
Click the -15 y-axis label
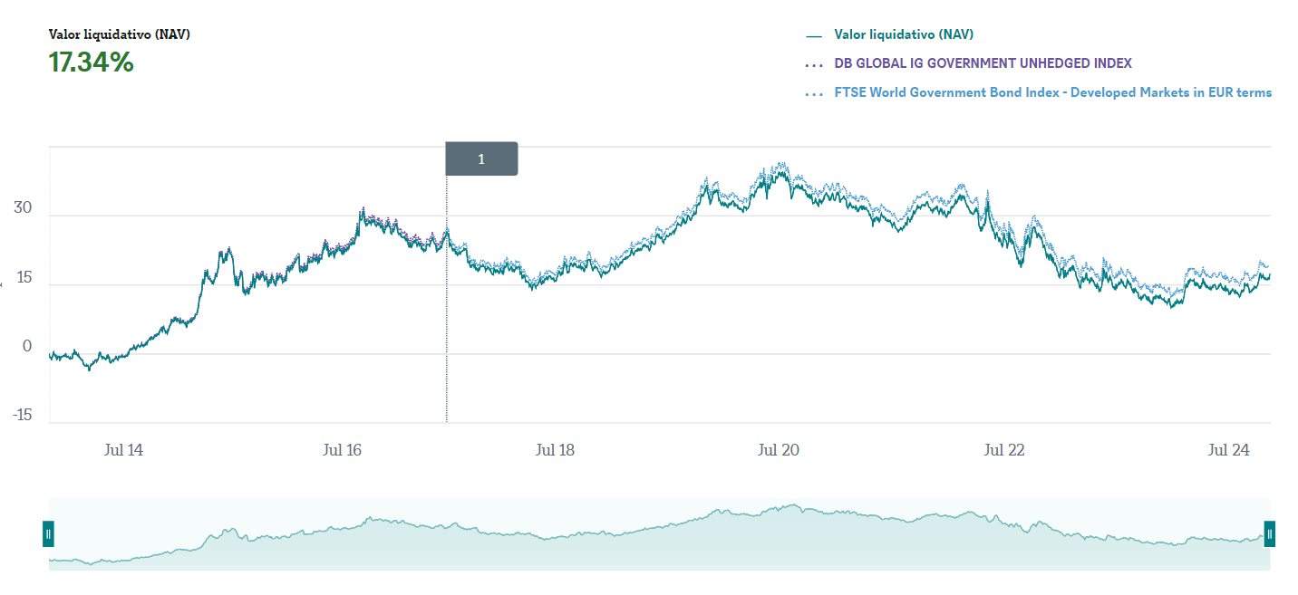pos(21,416)
